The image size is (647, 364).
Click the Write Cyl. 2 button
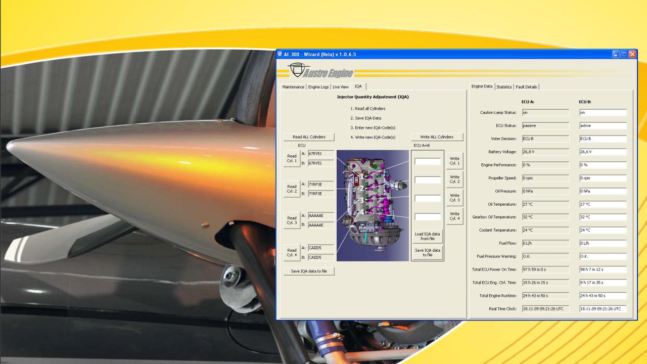click(454, 179)
